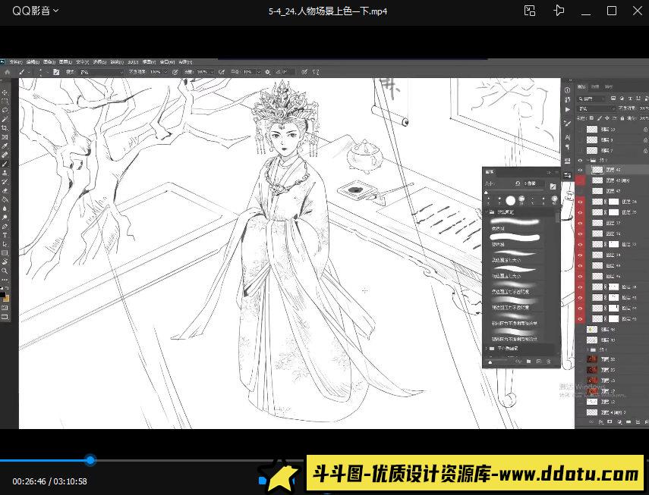Open flow slider dropdown arrow
This screenshot has width=649, height=495.
[212, 72]
